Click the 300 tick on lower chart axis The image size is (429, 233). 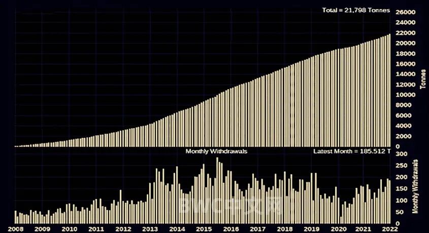402,154
